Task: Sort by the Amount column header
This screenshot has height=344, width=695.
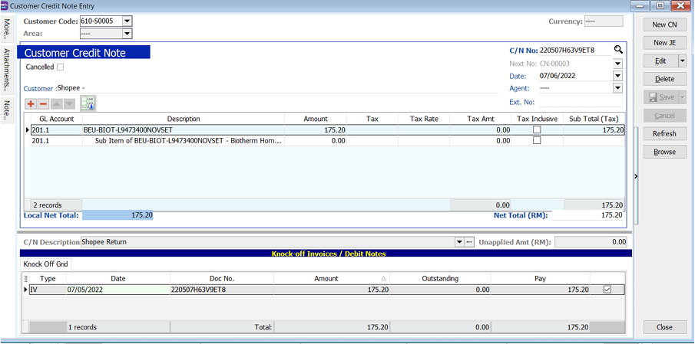Action: pos(326,278)
